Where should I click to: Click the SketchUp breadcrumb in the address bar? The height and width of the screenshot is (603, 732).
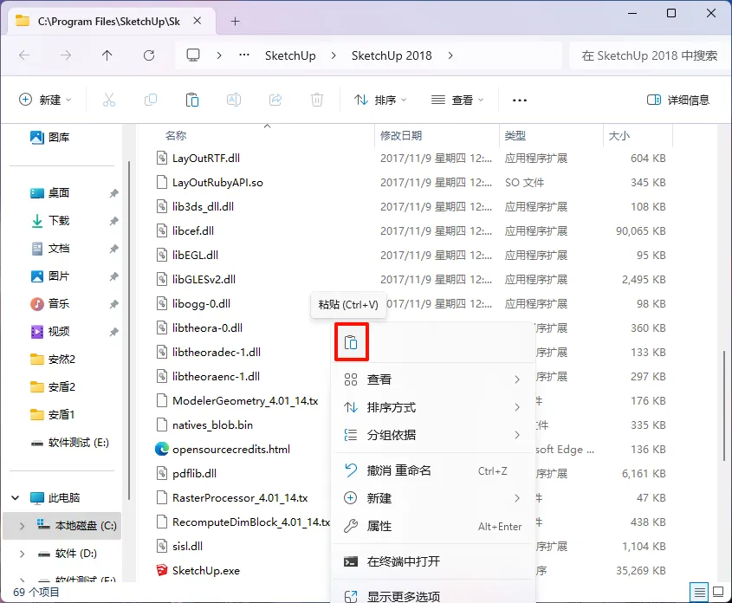[x=290, y=55]
